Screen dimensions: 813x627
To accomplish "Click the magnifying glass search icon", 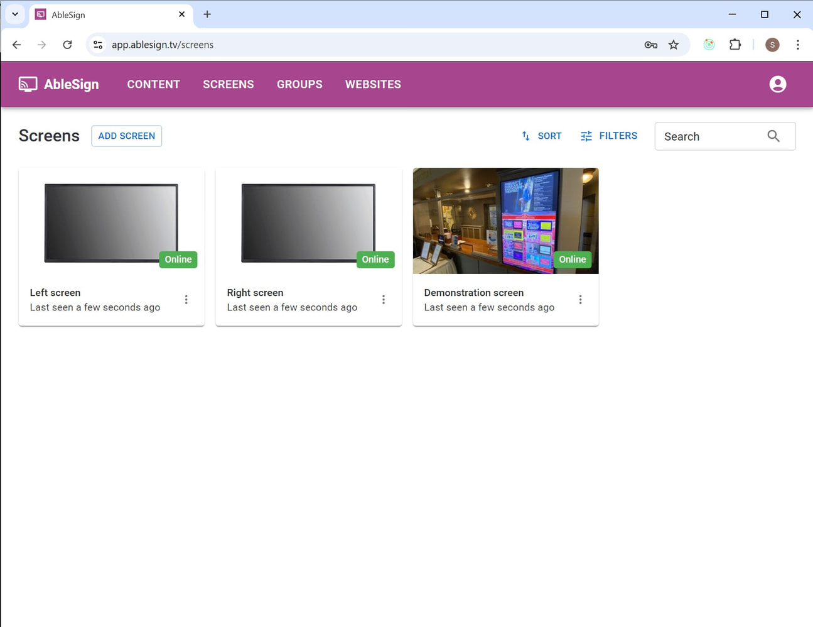I will click(x=773, y=136).
